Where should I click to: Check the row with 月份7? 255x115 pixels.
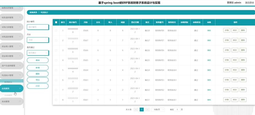coord(56,40)
